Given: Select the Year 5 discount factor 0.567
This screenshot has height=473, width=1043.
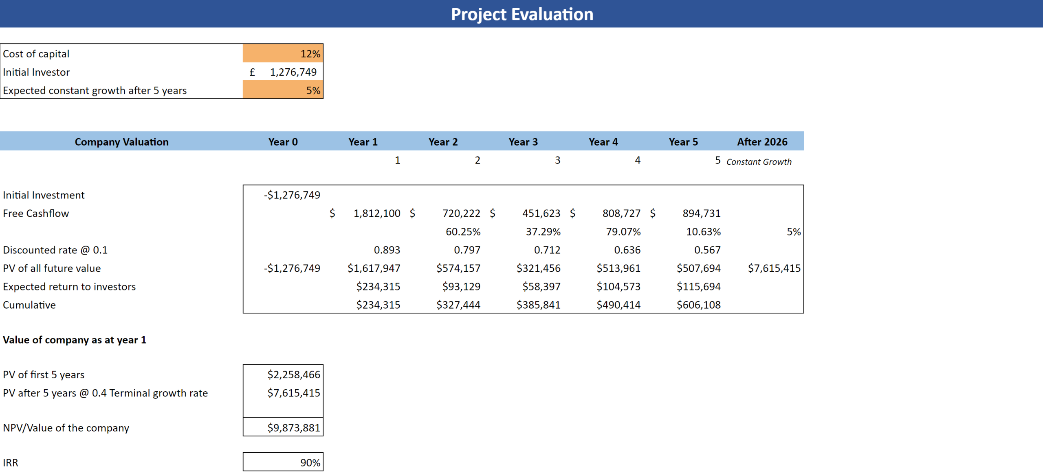Looking at the screenshot, I should pos(706,250).
